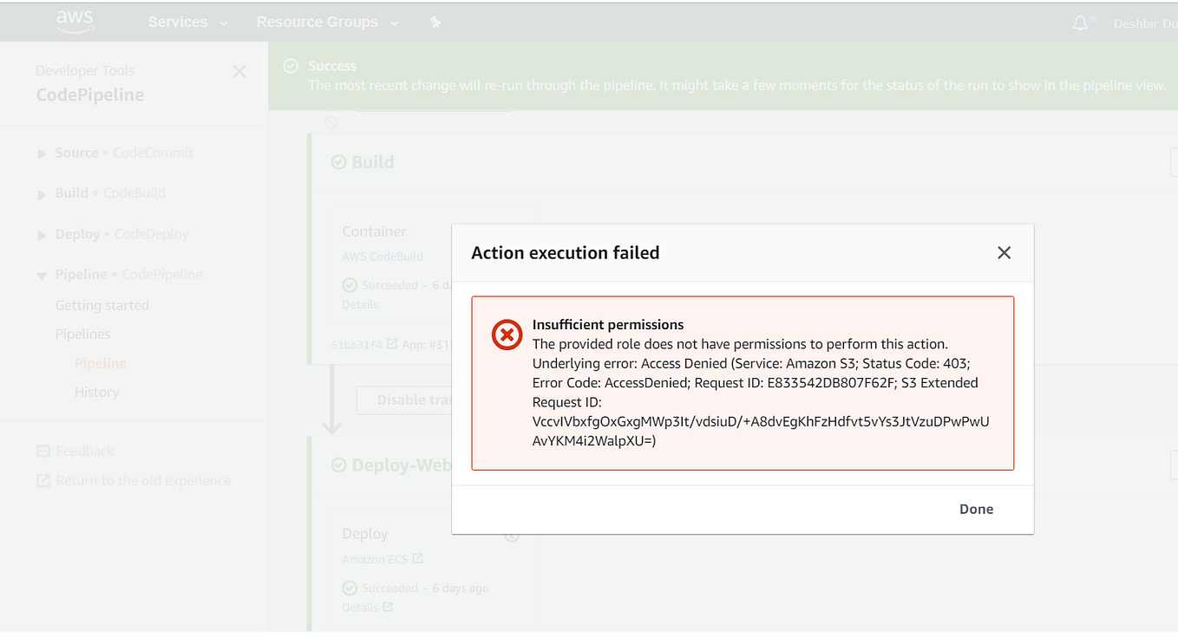Expand the Deploy CodeDeploy section
This screenshot has width=1178, height=637.
[x=42, y=236]
